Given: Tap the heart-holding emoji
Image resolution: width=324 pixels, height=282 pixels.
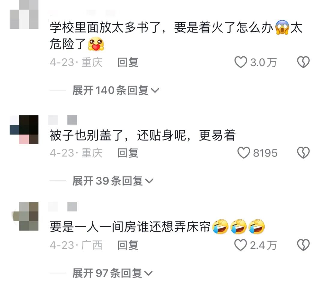Looking at the screenshot, I should 96,44.
